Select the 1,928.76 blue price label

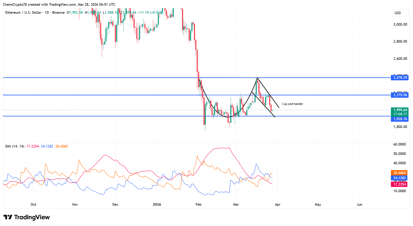coord(400,119)
